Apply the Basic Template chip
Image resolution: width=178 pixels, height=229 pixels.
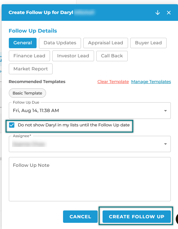pos(27,93)
